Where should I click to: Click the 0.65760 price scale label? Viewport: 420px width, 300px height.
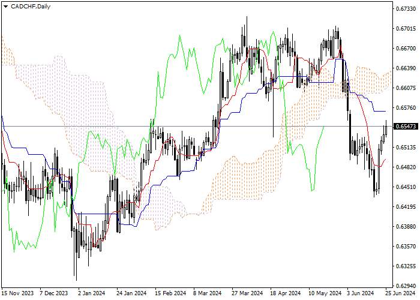point(406,107)
